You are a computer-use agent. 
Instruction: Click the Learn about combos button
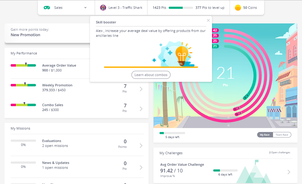pos(151,75)
